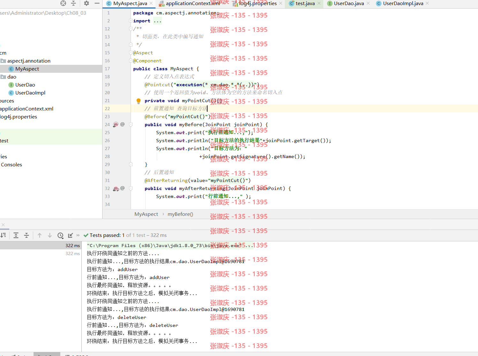The image size is (478, 356).
Task: Collapse the @Aspect annotation fold on line 15
Action: pyautogui.click(x=131, y=53)
